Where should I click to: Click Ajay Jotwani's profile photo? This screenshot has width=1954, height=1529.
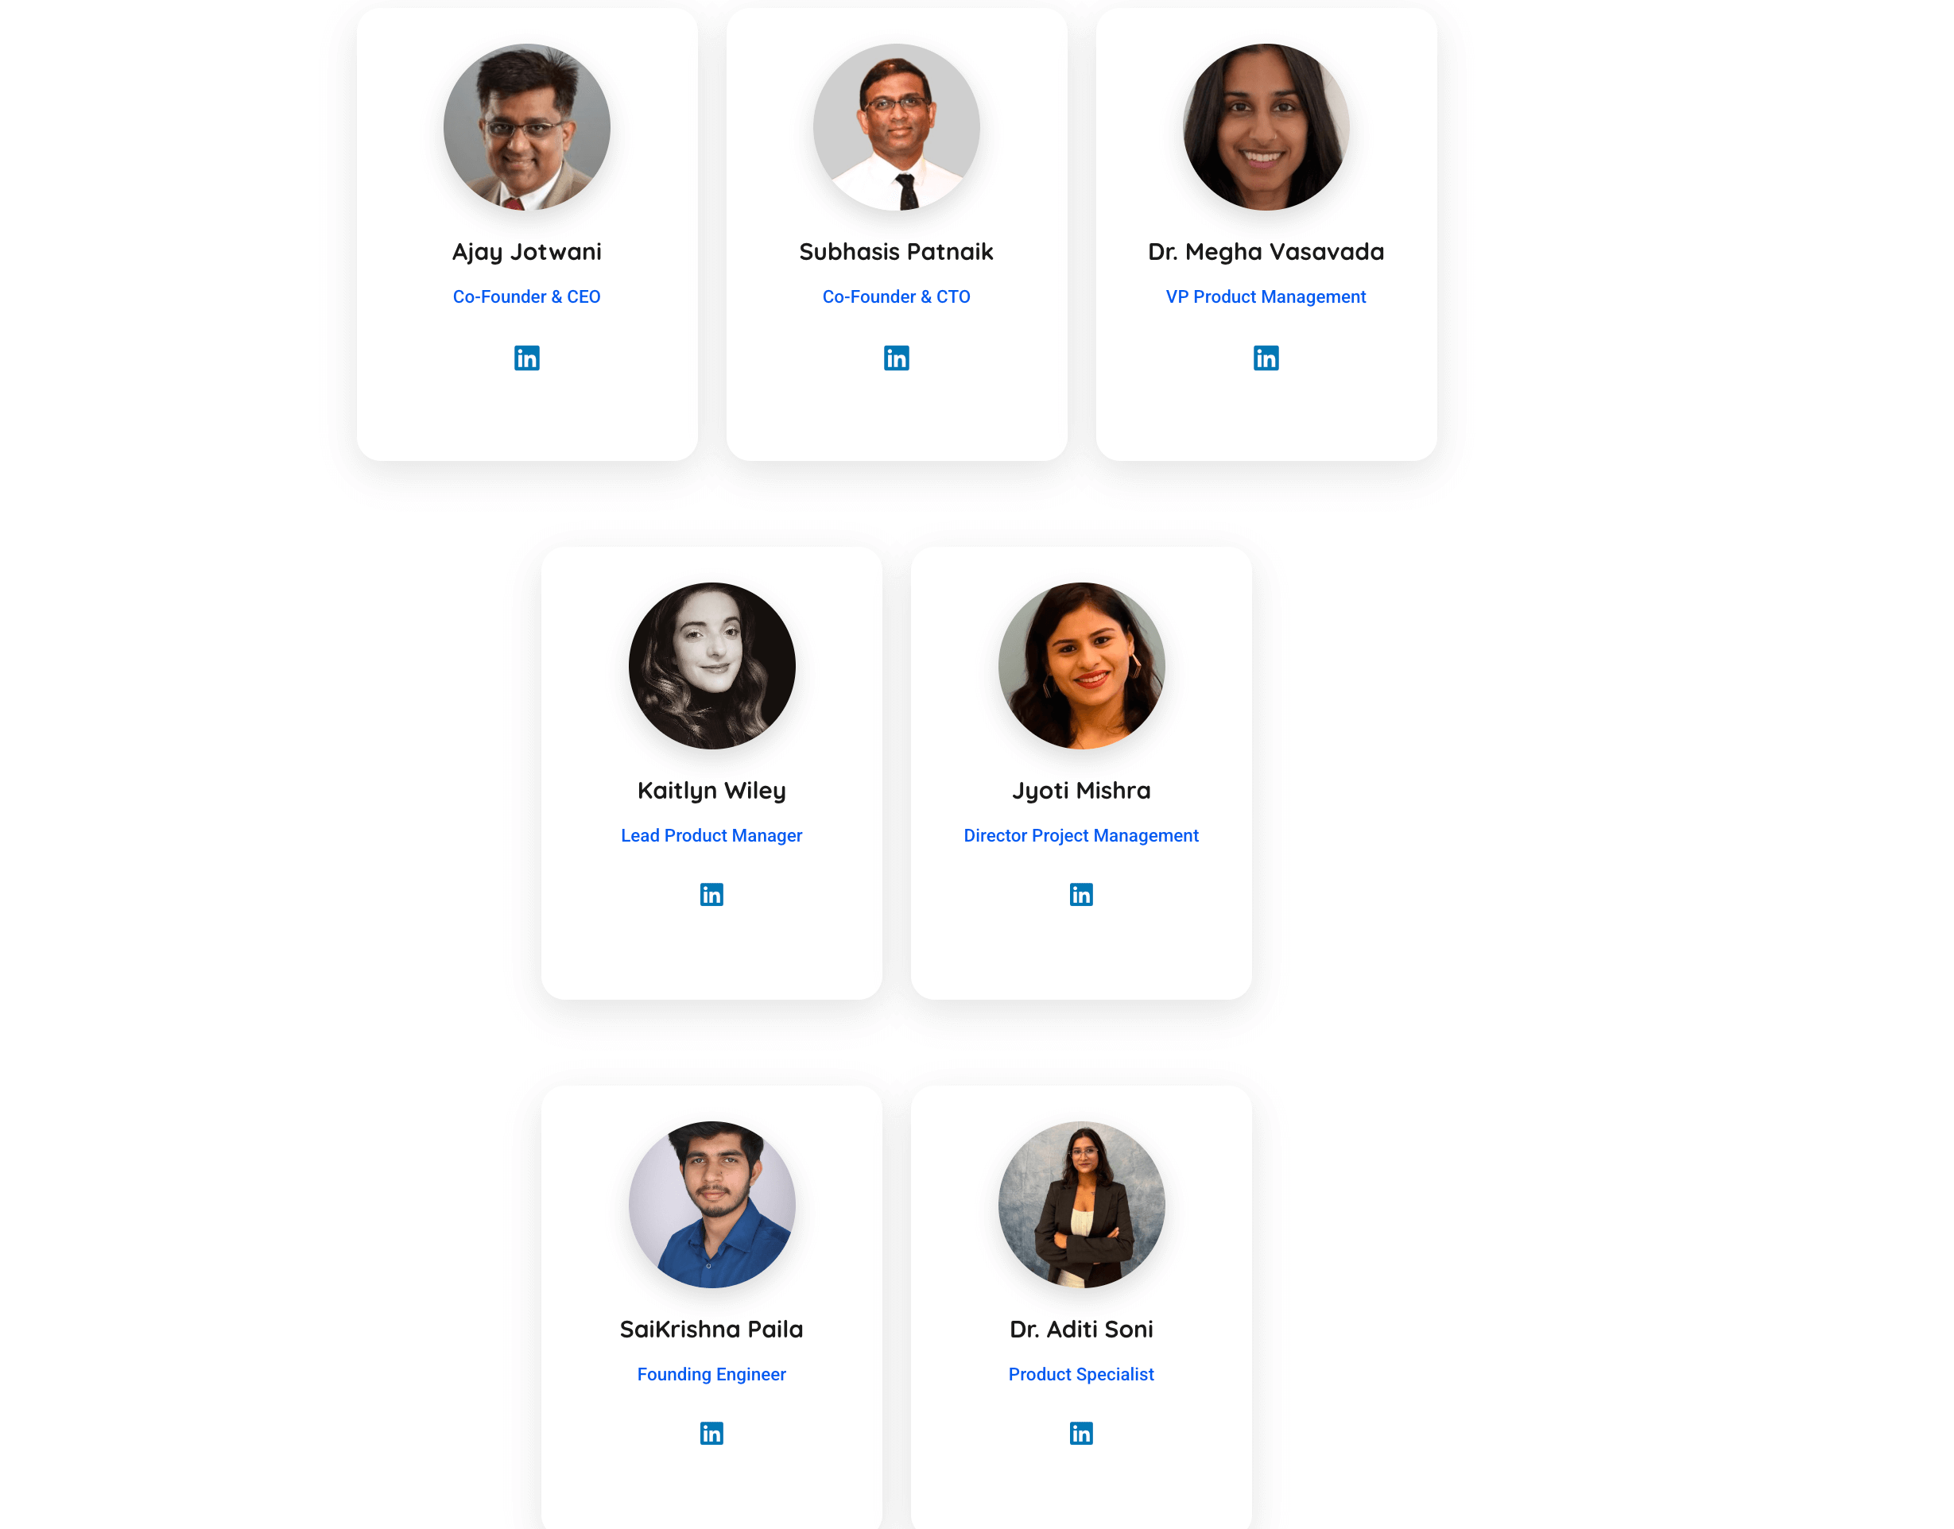tap(526, 127)
